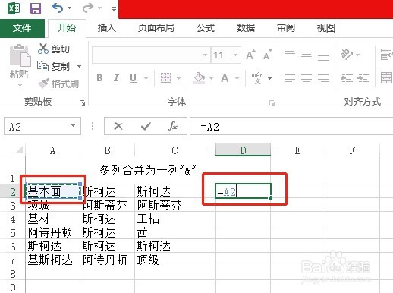Switch to the 插入 tab
The height and width of the screenshot is (293, 393).
107,28
